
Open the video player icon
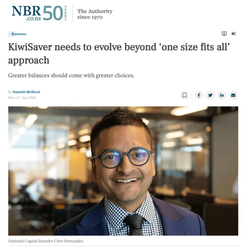[x=224, y=34]
